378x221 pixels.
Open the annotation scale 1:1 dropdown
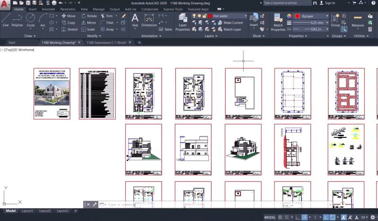tap(364, 217)
